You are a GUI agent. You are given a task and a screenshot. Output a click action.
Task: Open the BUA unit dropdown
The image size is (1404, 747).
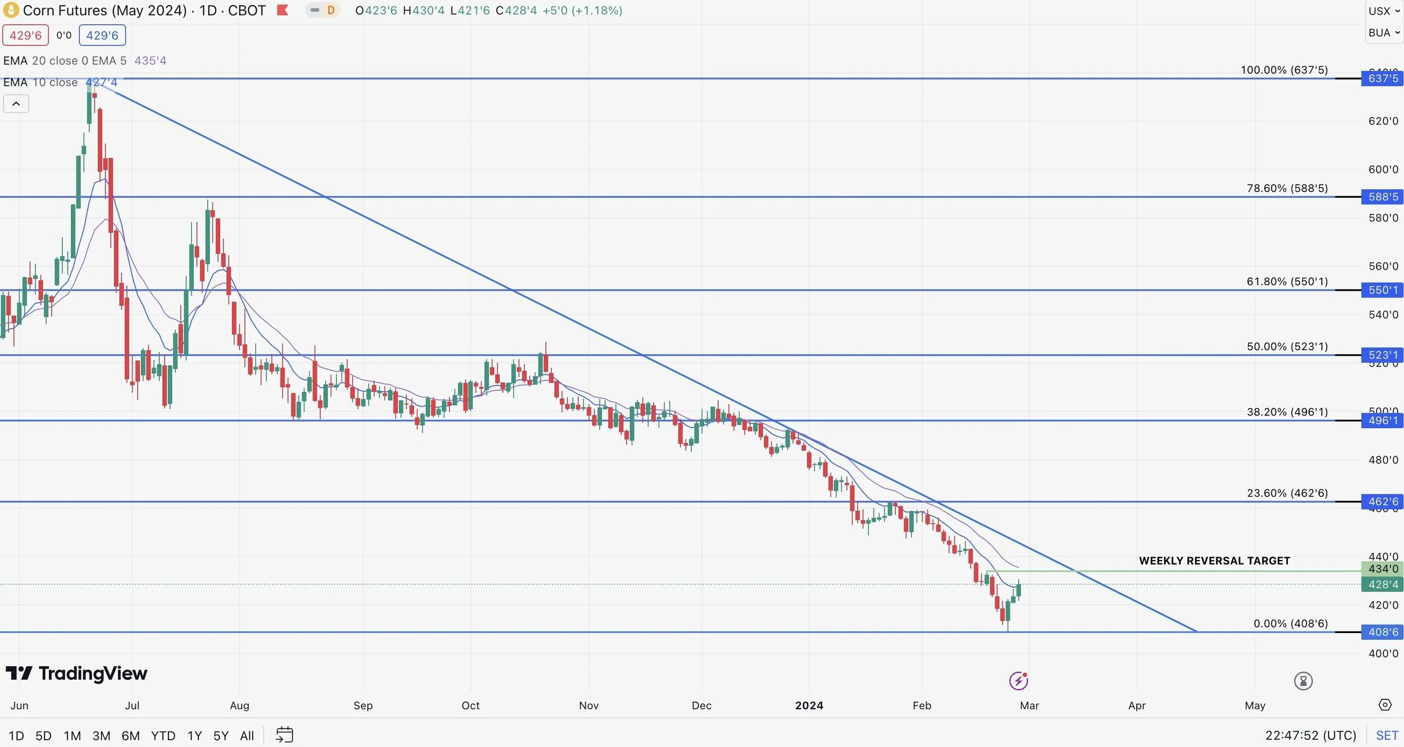pos(1384,33)
